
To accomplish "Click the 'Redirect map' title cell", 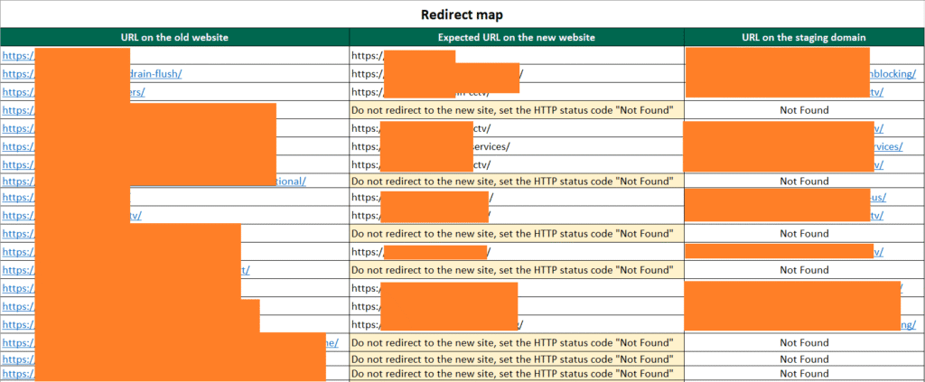I will (462, 14).
